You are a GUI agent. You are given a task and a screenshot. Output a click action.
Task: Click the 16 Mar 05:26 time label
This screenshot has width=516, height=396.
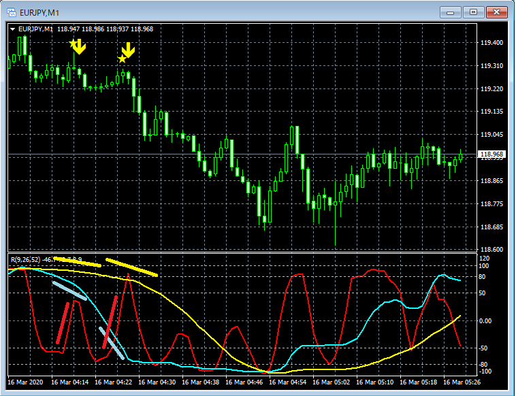462,382
